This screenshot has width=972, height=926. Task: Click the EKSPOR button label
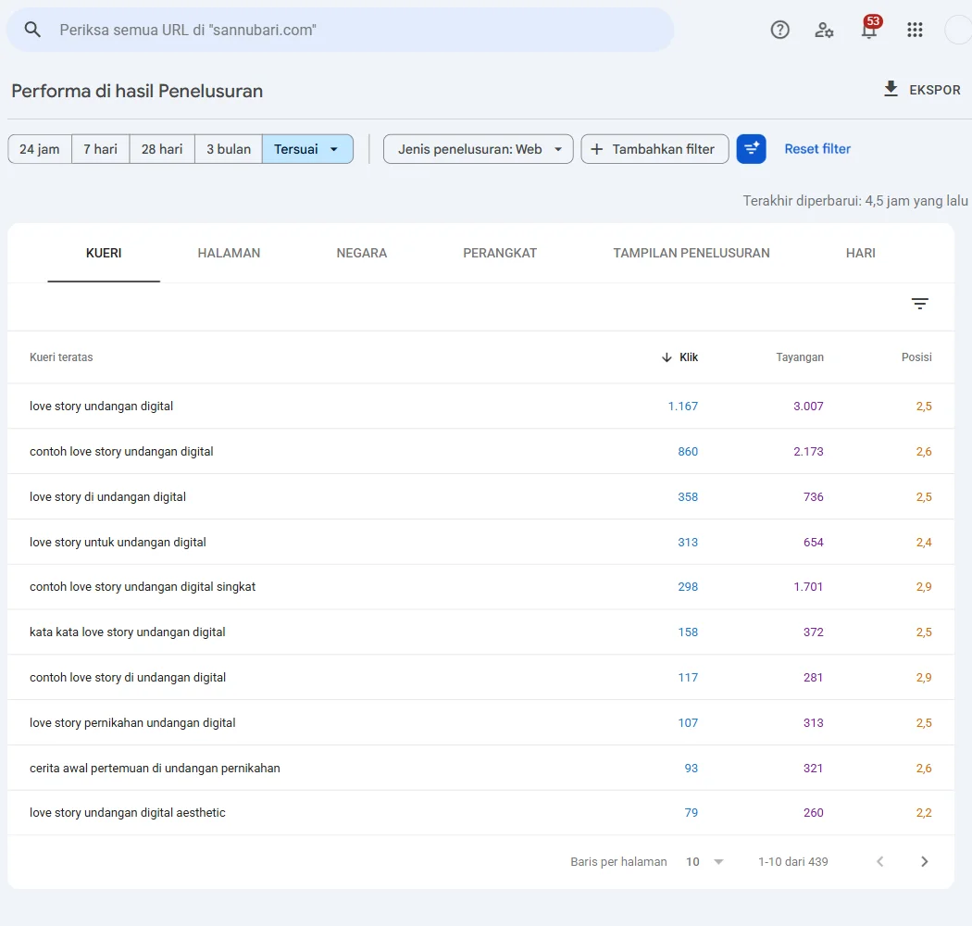(x=934, y=90)
